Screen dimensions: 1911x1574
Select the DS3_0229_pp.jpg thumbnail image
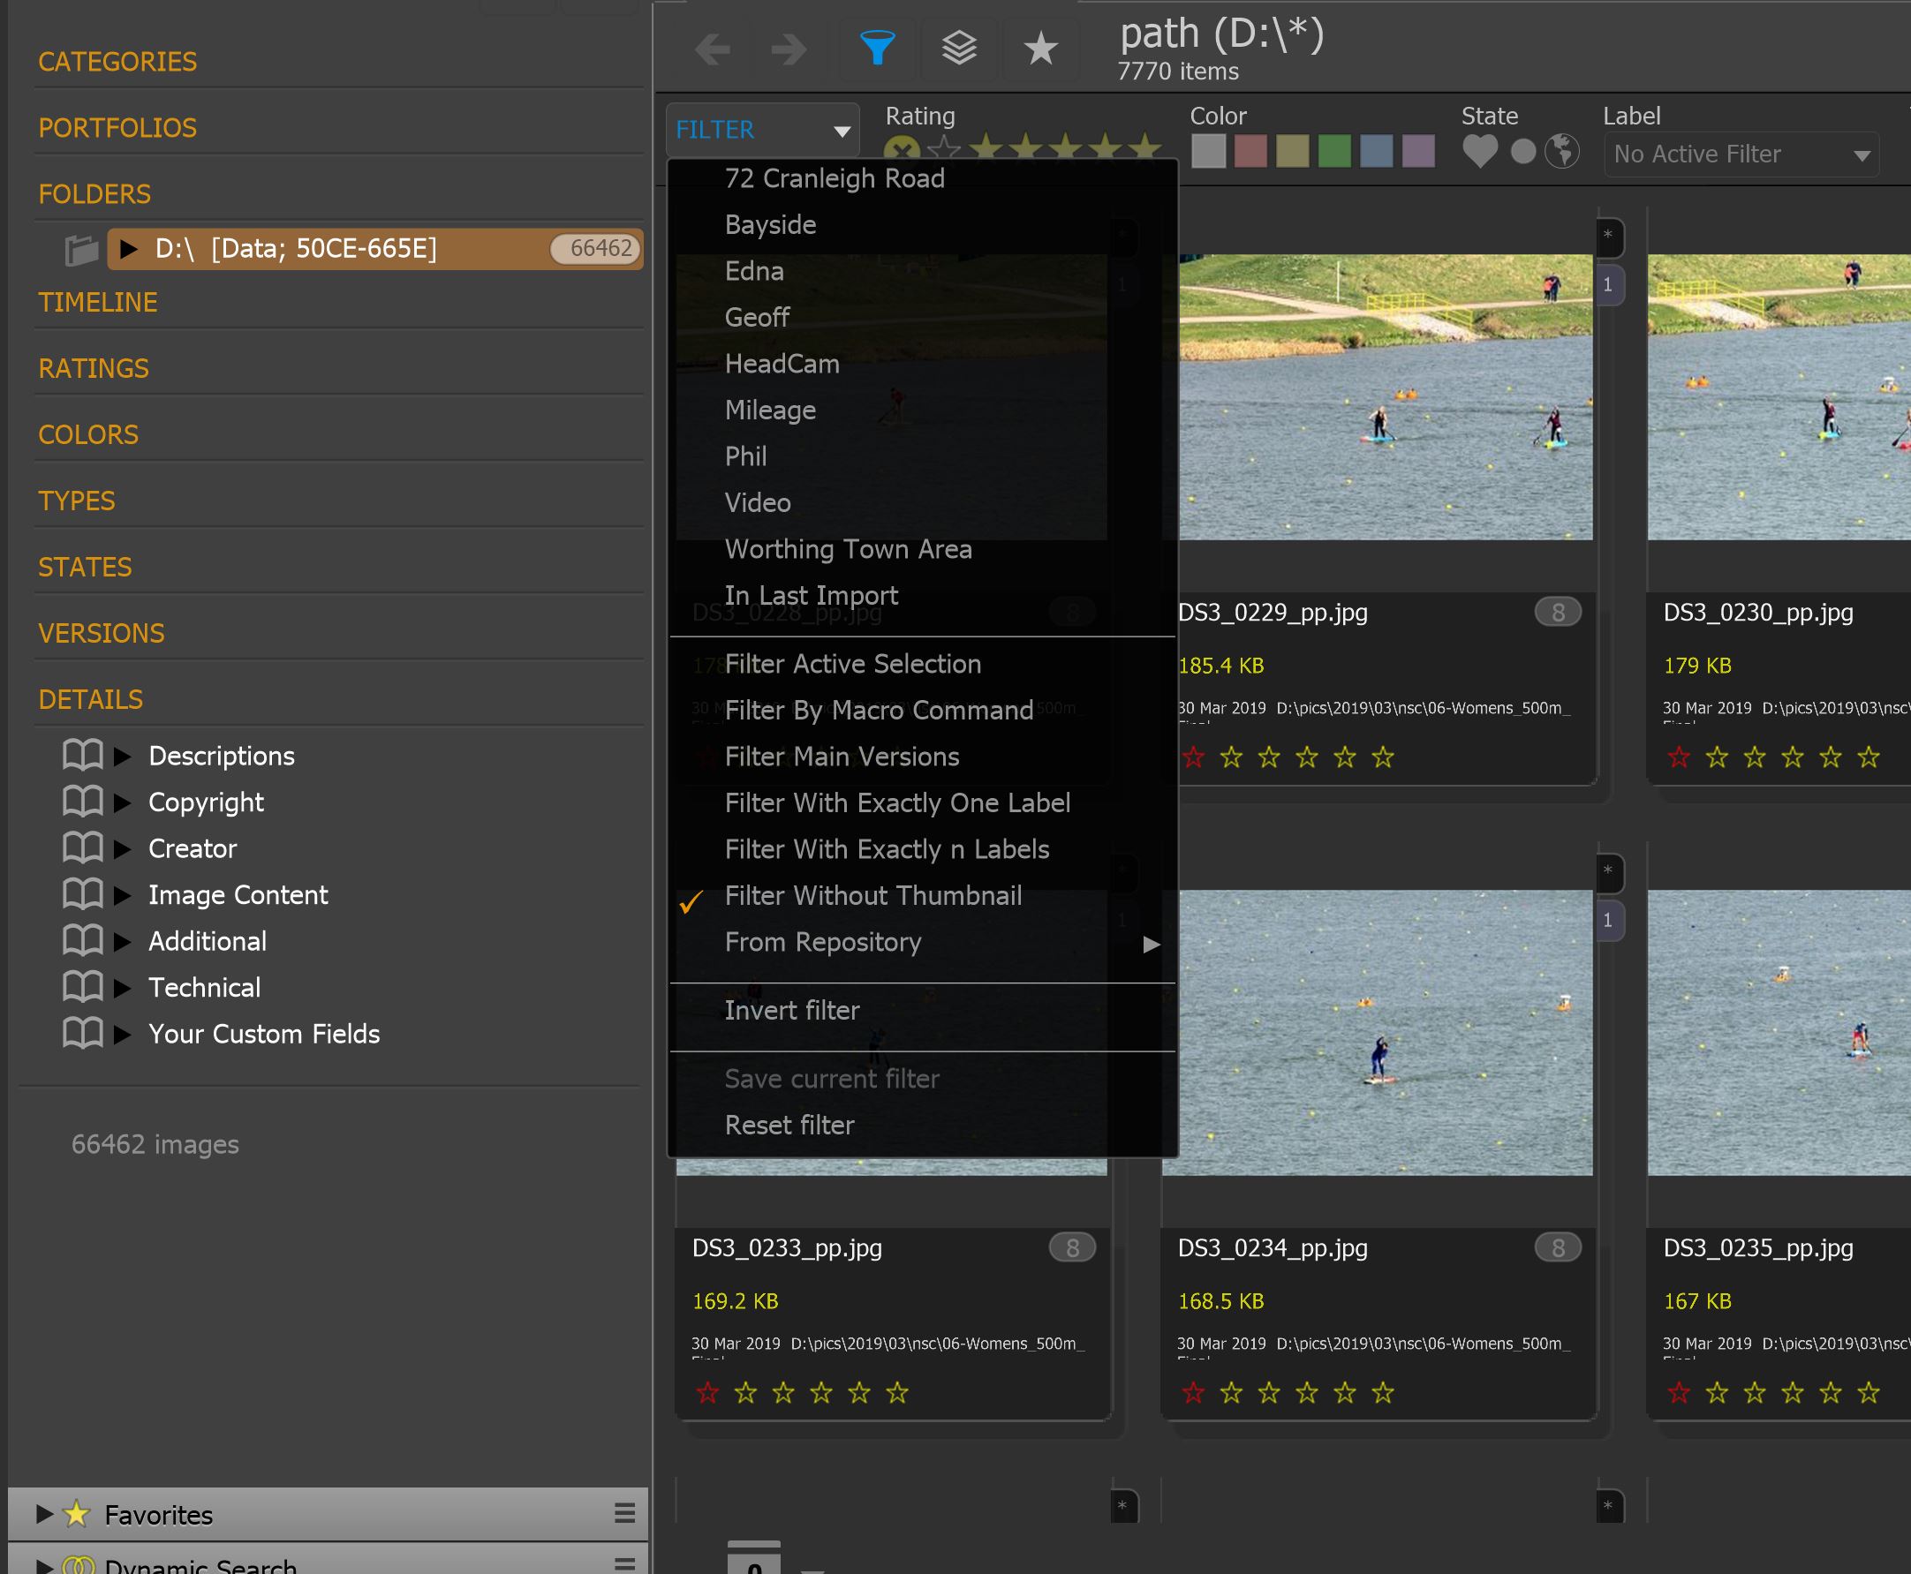pos(1385,397)
